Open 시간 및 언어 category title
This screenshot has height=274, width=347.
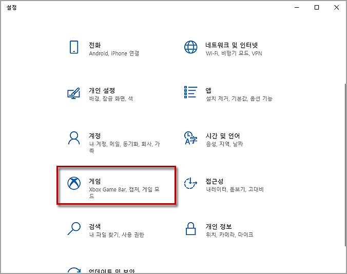click(223, 136)
